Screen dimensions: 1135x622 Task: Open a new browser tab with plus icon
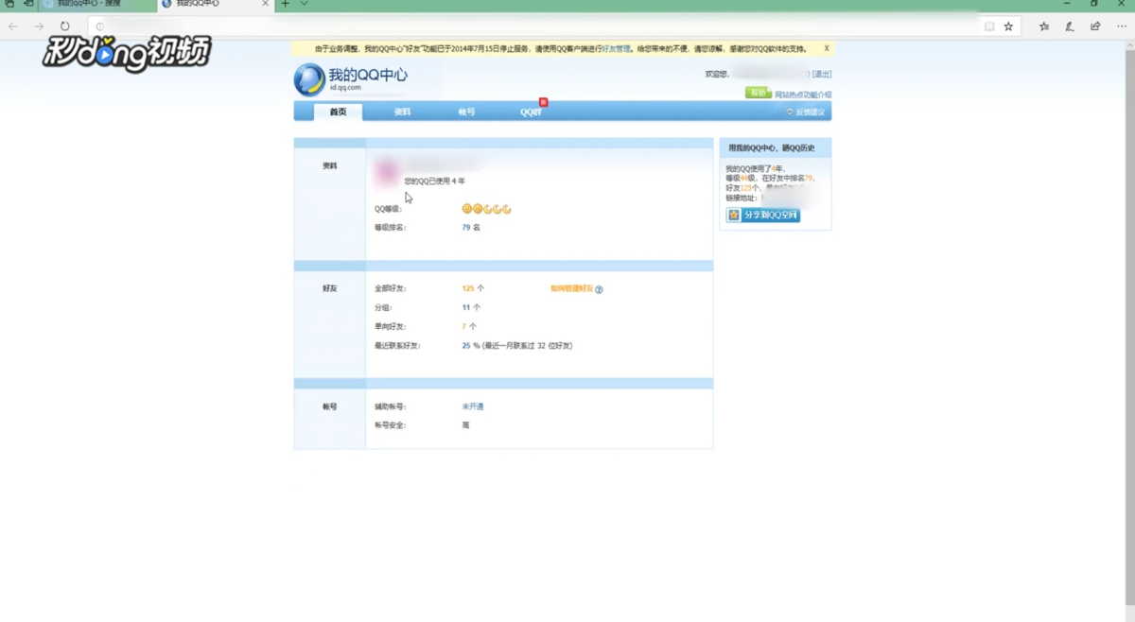(286, 4)
